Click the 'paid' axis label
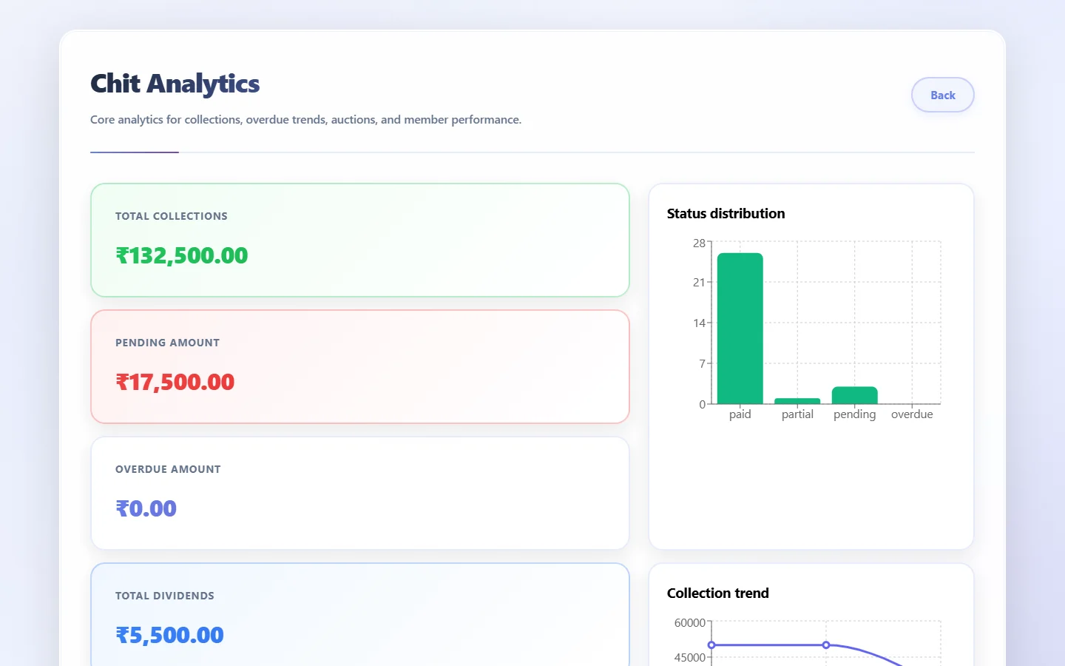 [x=740, y=414]
